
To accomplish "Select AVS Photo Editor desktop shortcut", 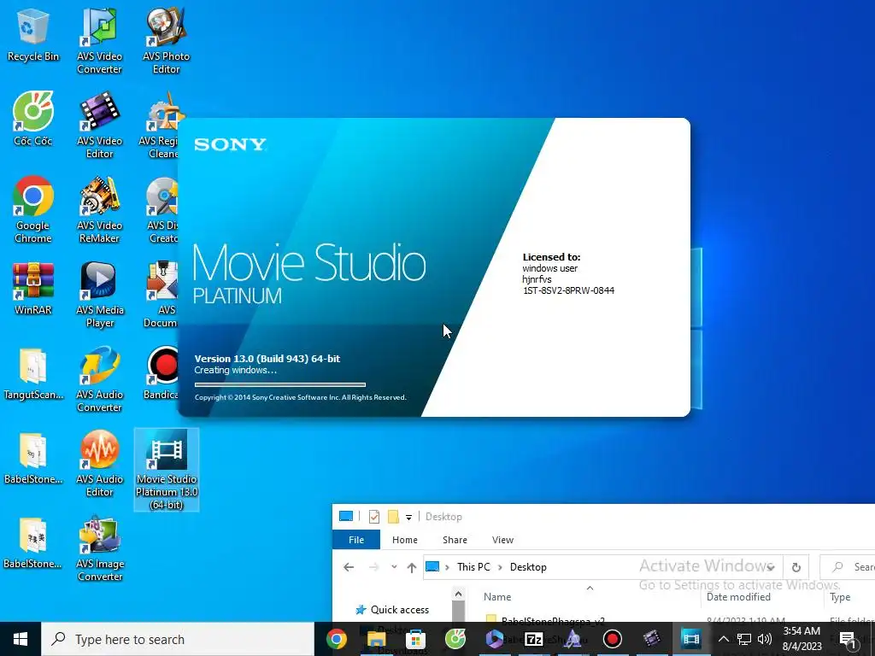I will 166,41.
